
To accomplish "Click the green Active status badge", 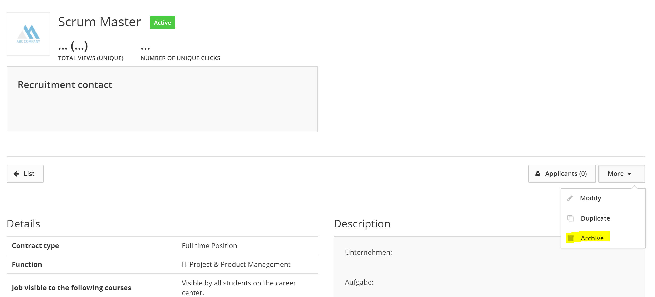I will click(x=162, y=23).
